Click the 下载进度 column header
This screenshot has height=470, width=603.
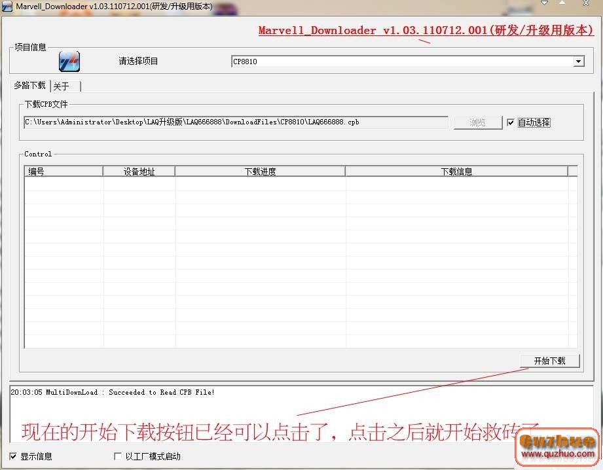coord(260,171)
